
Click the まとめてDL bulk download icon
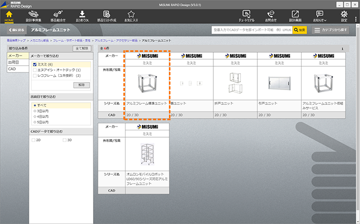coord(82,15)
